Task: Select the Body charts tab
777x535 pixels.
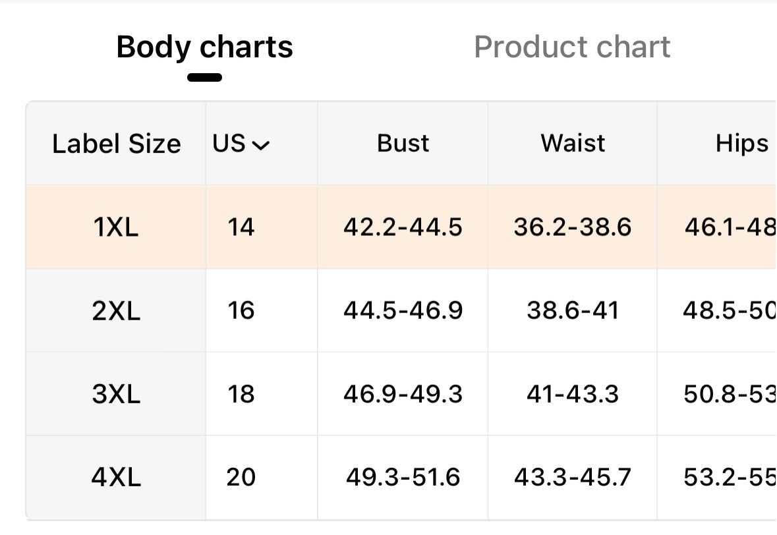Action: point(205,47)
